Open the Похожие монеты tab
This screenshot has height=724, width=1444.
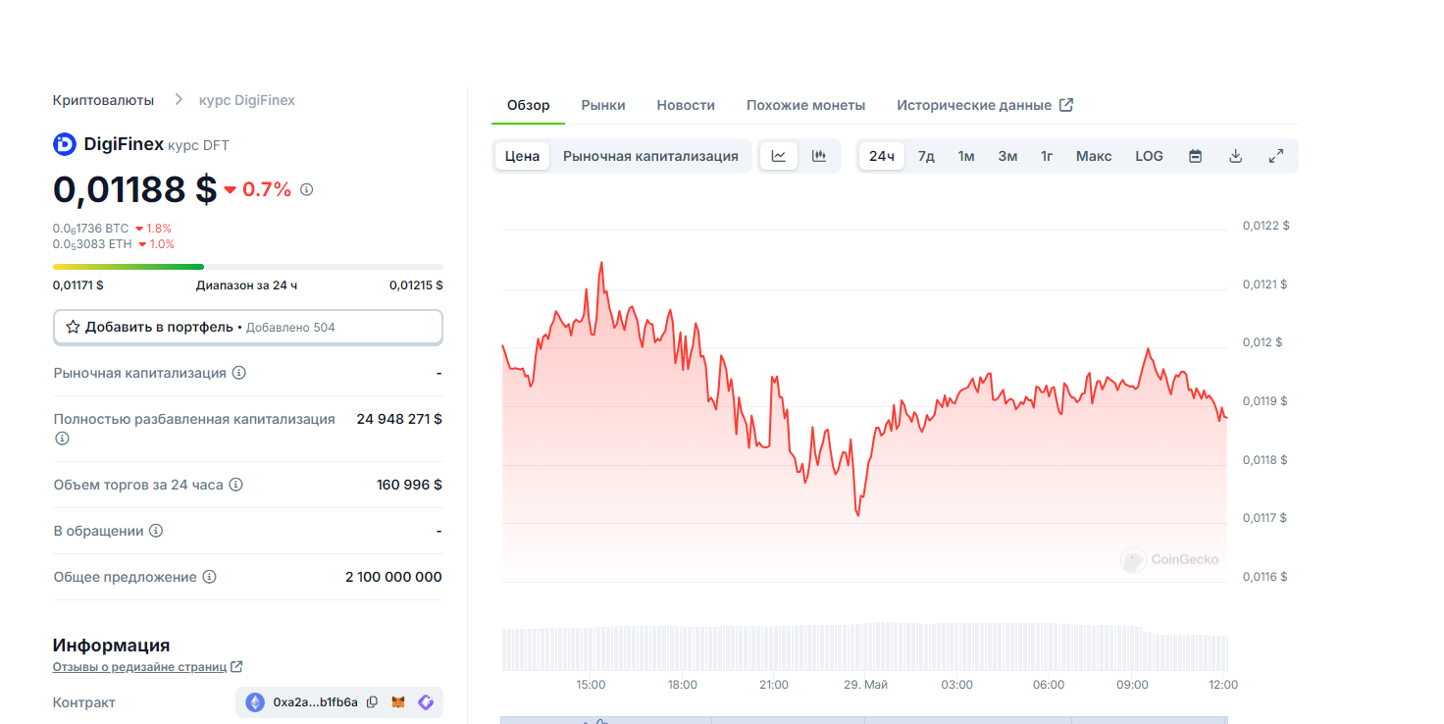click(805, 105)
